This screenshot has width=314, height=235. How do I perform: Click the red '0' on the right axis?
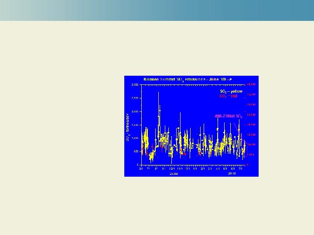coord(248,165)
